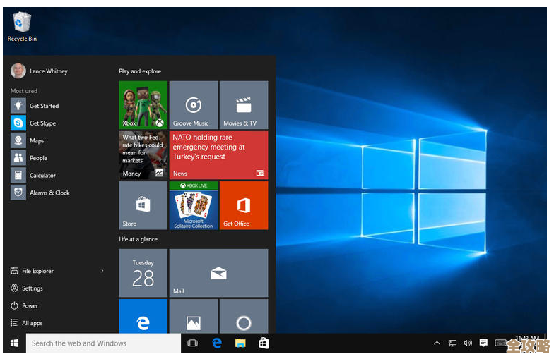Show All apps list
Viewport: 554px width, 359px height.
click(x=27, y=323)
